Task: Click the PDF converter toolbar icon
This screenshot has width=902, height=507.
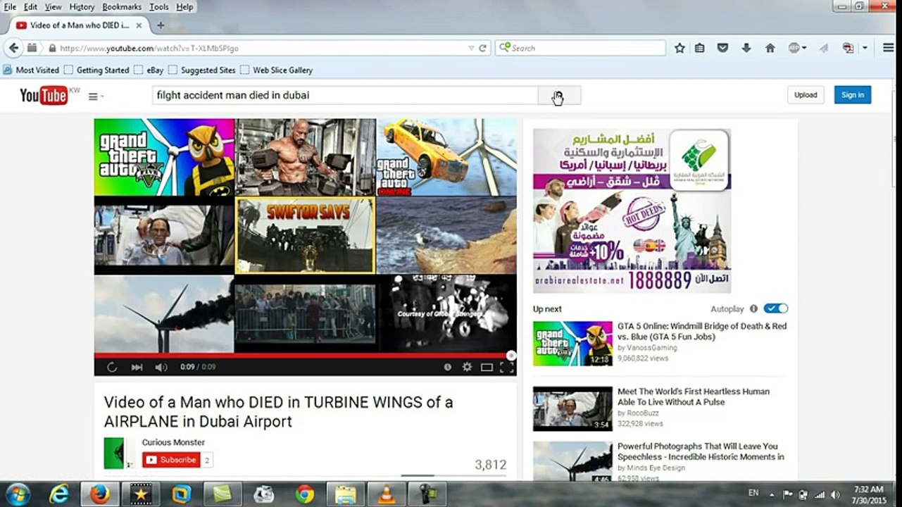Action: (x=848, y=48)
